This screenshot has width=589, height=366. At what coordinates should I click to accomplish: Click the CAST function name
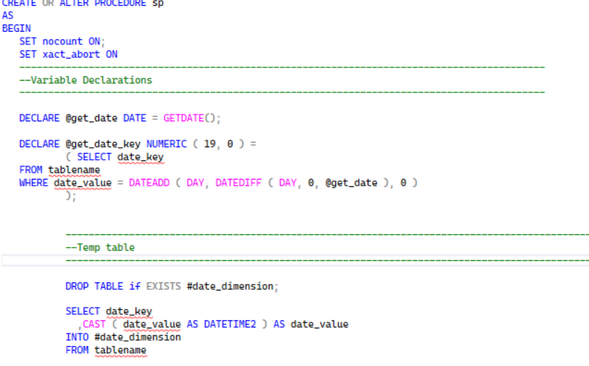pyautogui.click(x=94, y=325)
